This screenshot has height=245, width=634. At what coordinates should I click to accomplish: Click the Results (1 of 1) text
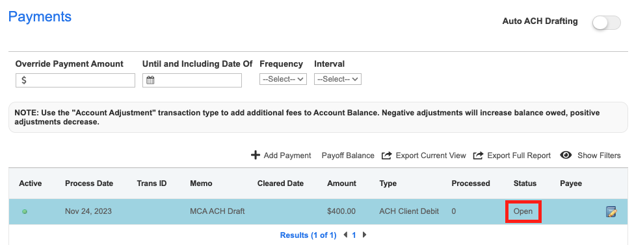point(308,235)
